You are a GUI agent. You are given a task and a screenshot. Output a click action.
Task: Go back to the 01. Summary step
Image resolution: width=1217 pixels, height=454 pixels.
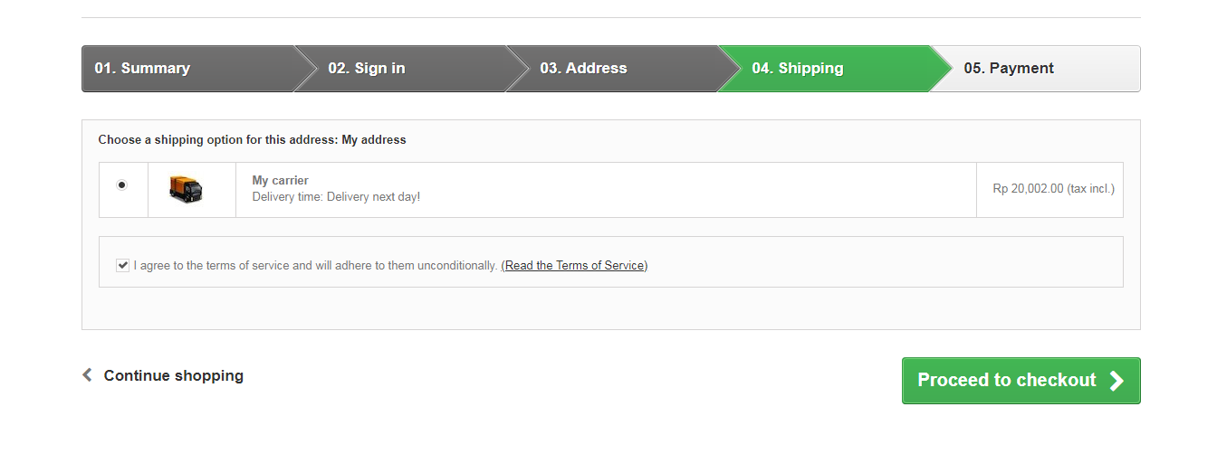(142, 69)
